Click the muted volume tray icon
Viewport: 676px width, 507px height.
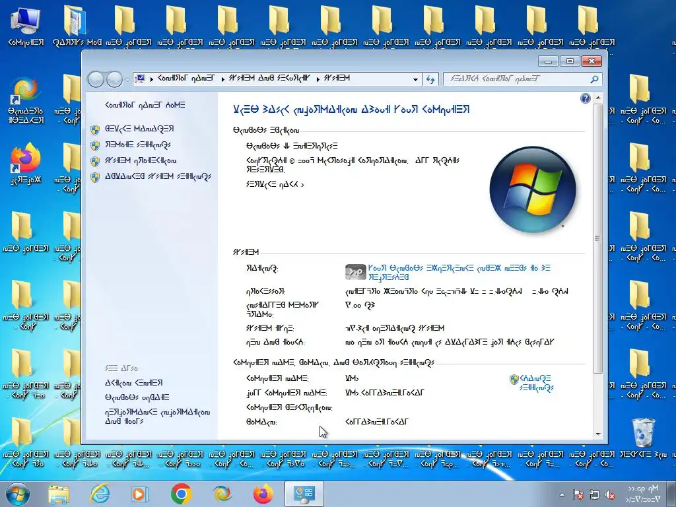(x=609, y=494)
